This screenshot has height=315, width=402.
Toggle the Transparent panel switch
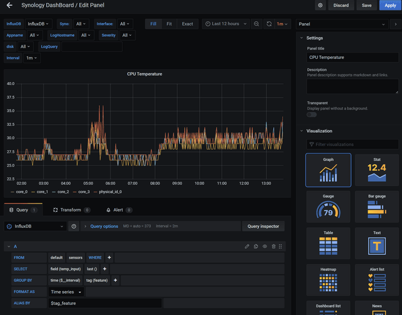pyautogui.click(x=312, y=115)
